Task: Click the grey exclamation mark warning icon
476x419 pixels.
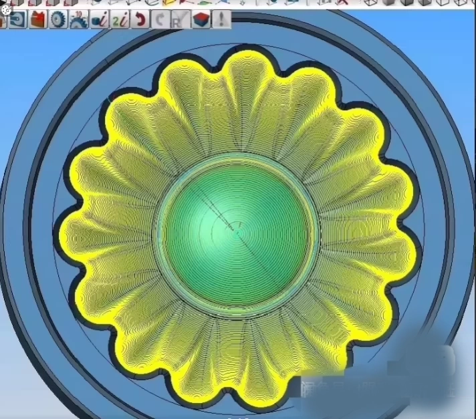Action: 221,19
